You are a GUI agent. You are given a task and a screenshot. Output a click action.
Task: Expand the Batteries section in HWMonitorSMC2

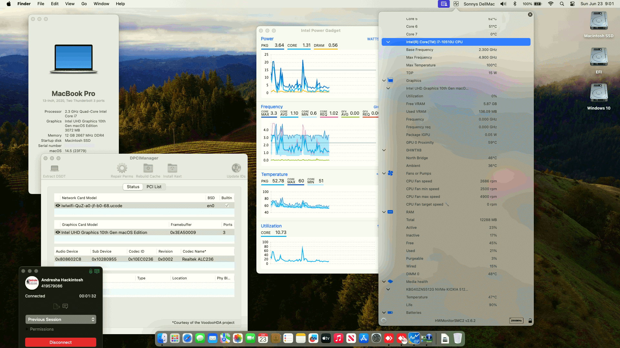pos(384,313)
